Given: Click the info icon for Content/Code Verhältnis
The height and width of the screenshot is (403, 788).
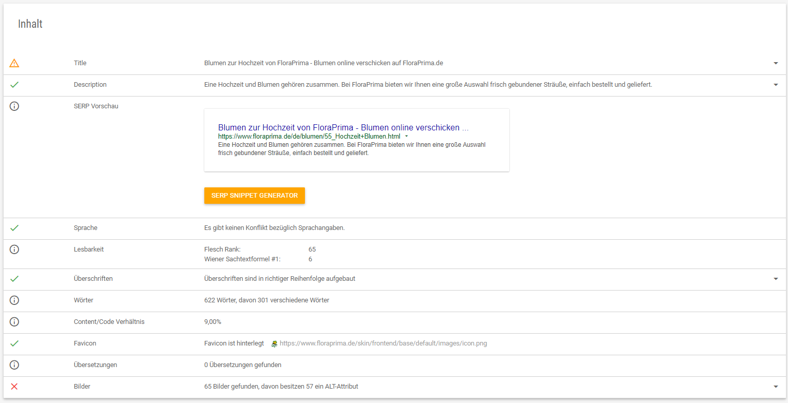Looking at the screenshot, I should 14,322.
